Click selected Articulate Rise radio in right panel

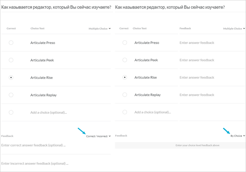(125, 77)
